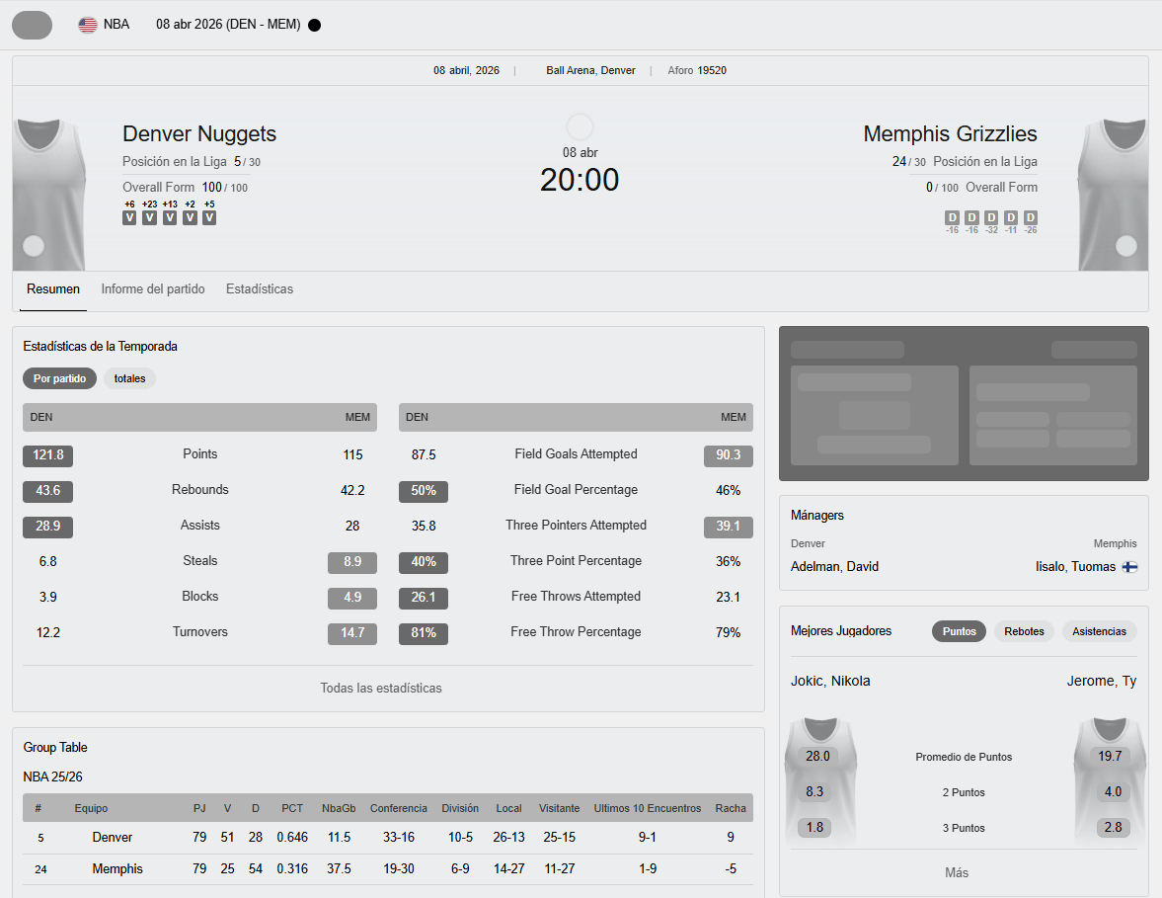This screenshot has width=1162, height=898.
Task: Show best players by Asistencias
Action: click(1099, 631)
